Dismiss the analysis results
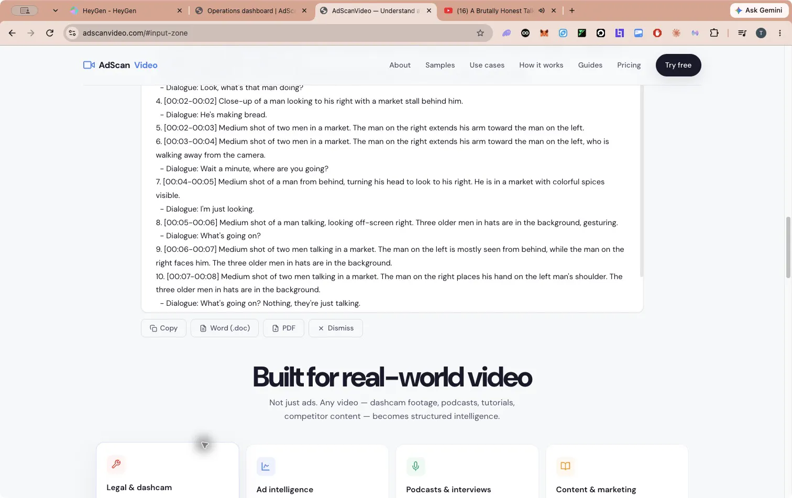Image resolution: width=792 pixels, height=498 pixels. (x=336, y=328)
